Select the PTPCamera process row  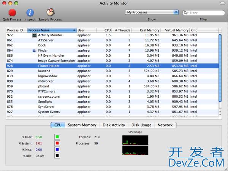tap(112, 92)
